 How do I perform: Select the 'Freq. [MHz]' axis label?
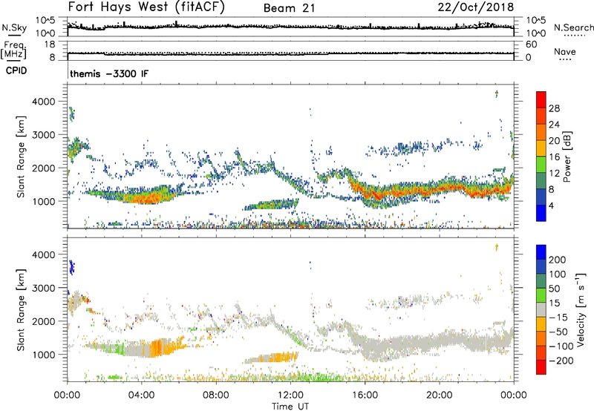click(13, 50)
